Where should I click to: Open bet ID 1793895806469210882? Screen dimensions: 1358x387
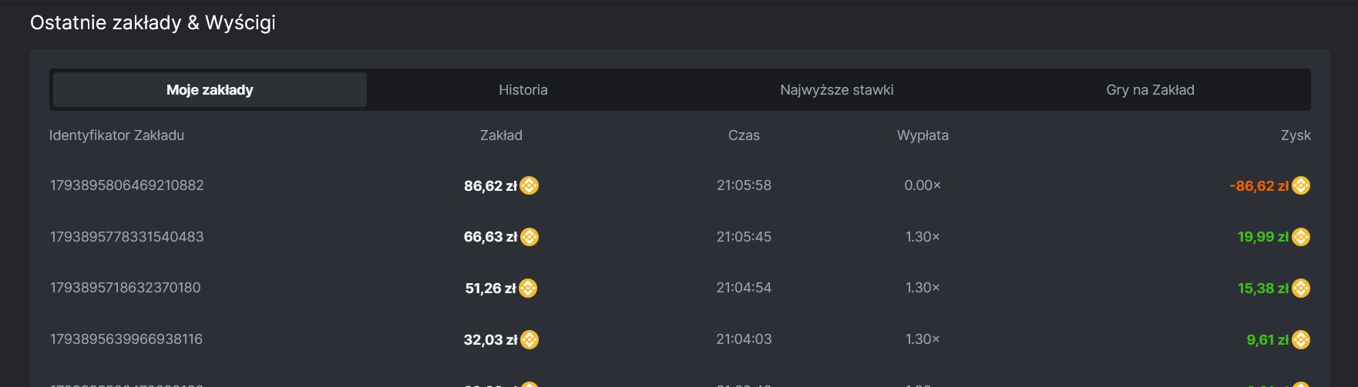coord(127,185)
